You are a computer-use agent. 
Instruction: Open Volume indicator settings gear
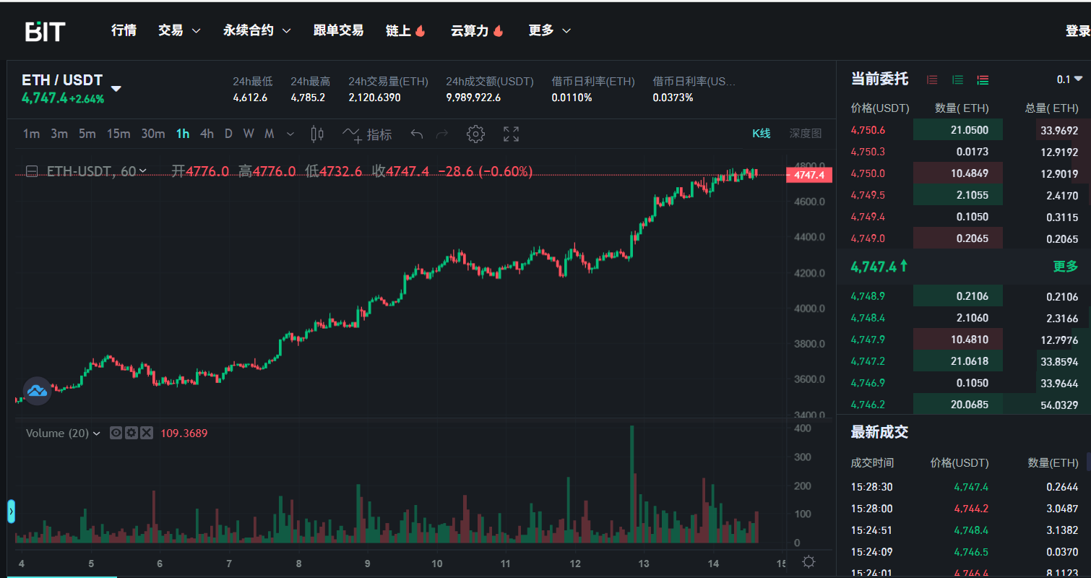(x=131, y=433)
